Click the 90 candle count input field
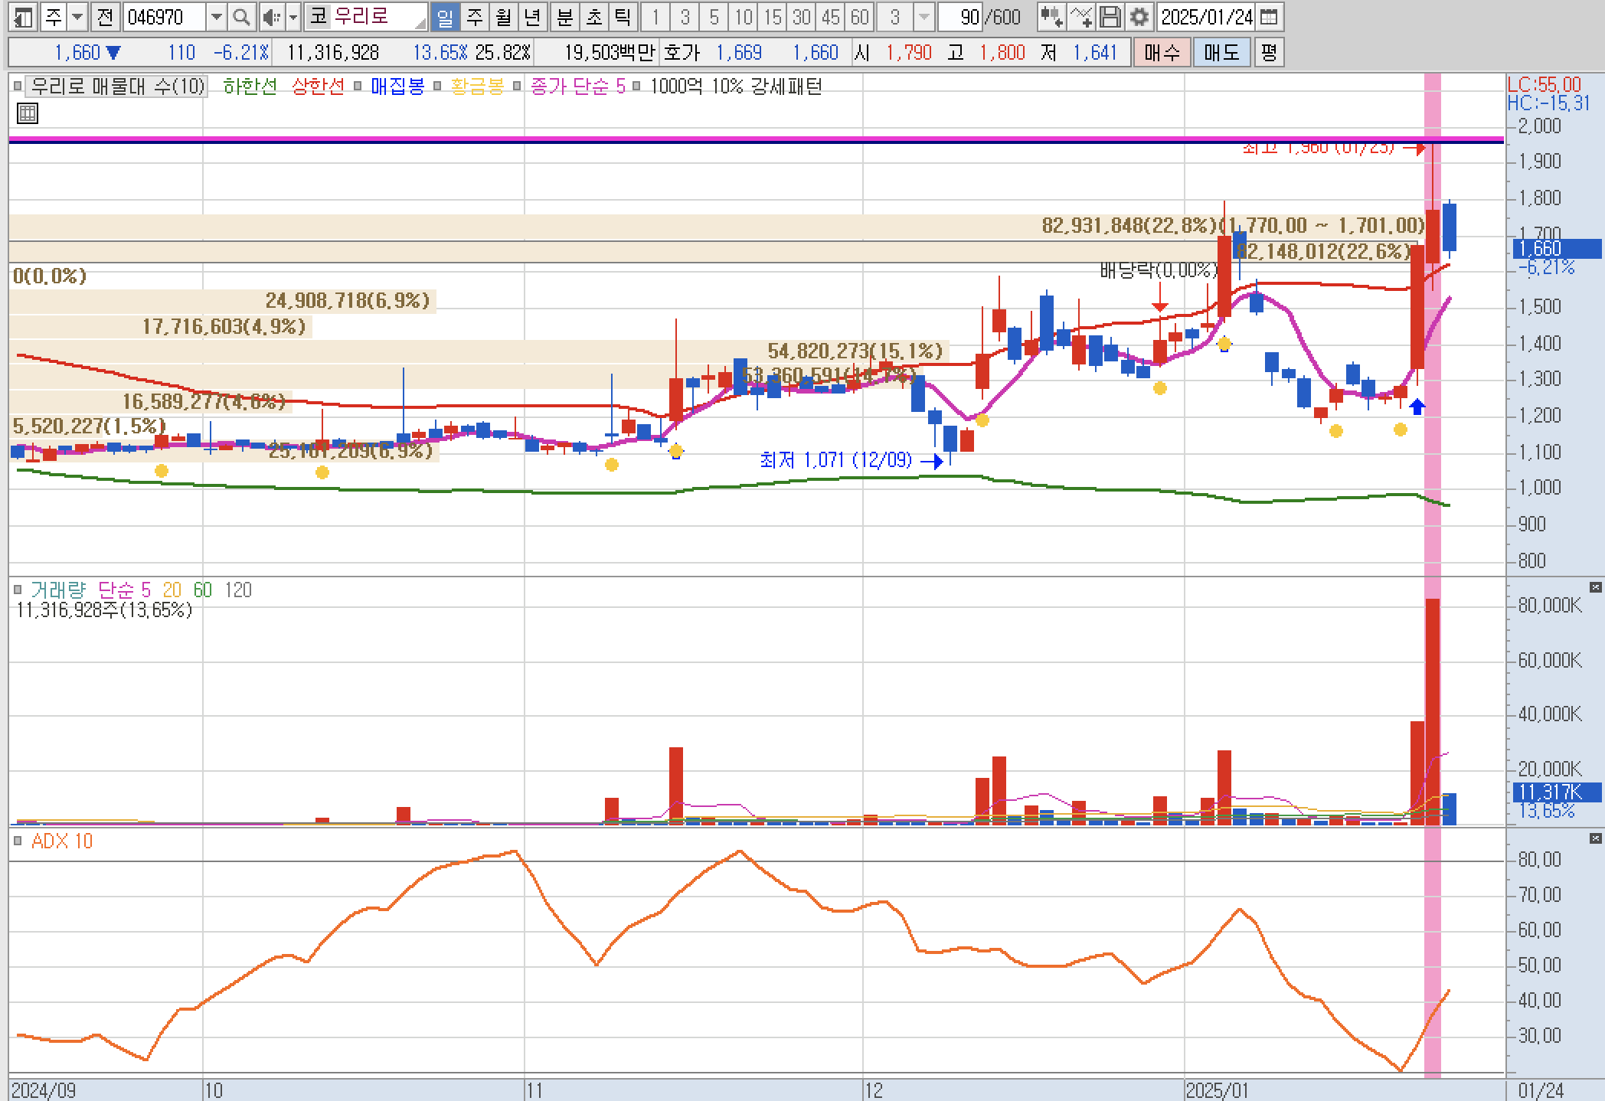This screenshot has width=1605, height=1101. point(960,17)
